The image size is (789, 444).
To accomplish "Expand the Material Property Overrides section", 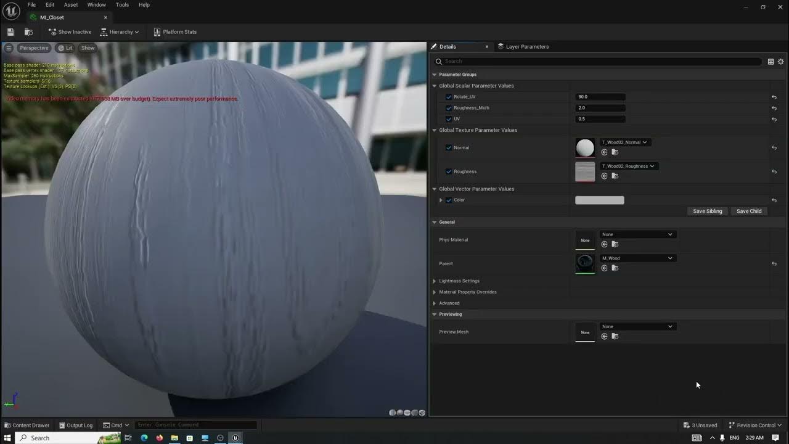I will point(435,292).
